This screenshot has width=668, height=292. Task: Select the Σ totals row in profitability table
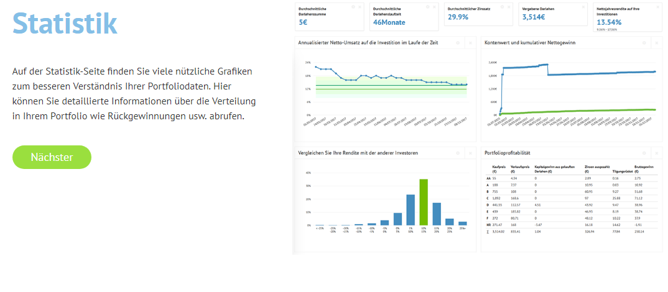pyautogui.click(x=572, y=231)
